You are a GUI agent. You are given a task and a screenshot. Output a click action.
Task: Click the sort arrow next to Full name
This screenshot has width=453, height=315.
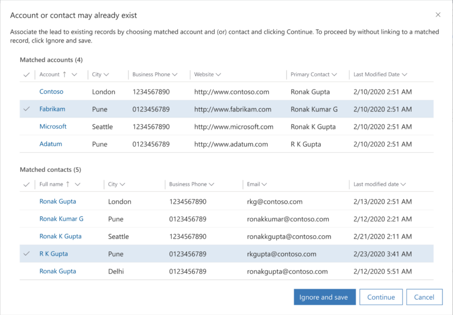tap(68, 184)
